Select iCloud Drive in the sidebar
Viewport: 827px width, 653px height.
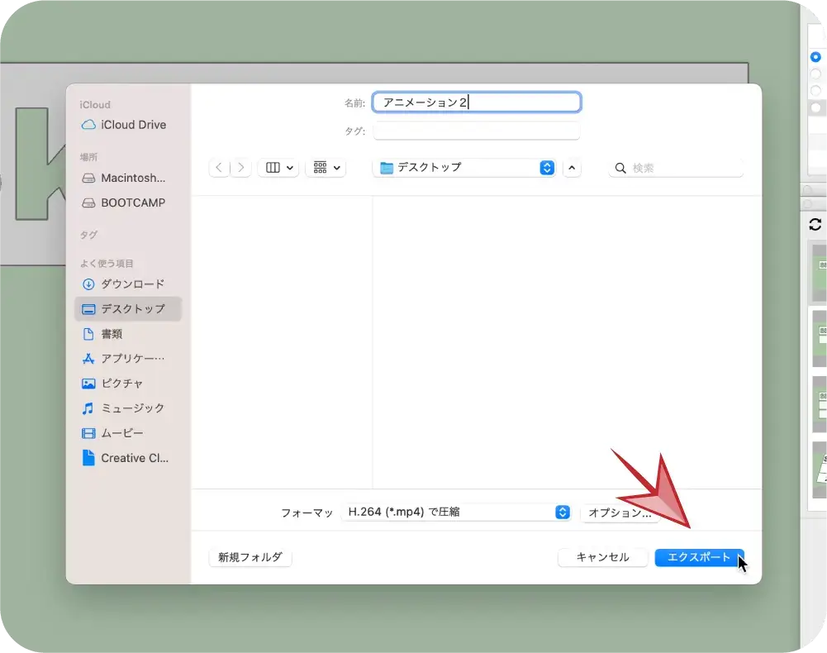(132, 125)
